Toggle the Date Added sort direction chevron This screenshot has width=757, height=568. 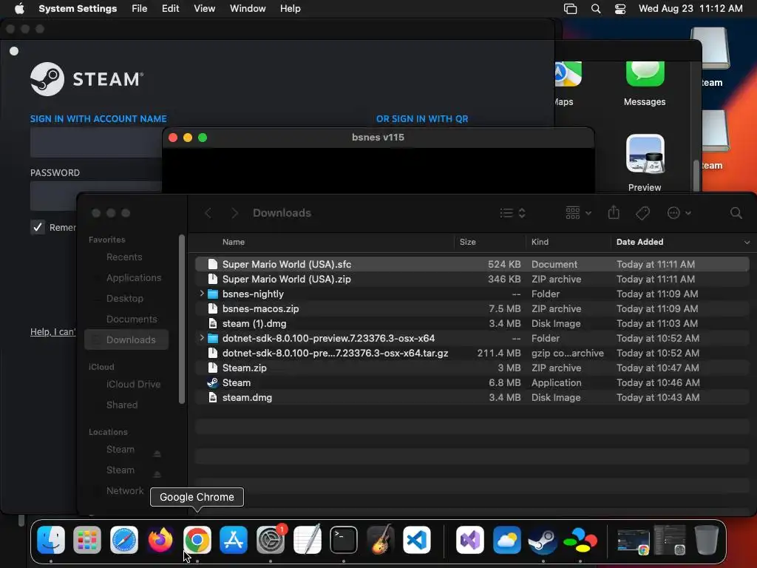pos(747,242)
